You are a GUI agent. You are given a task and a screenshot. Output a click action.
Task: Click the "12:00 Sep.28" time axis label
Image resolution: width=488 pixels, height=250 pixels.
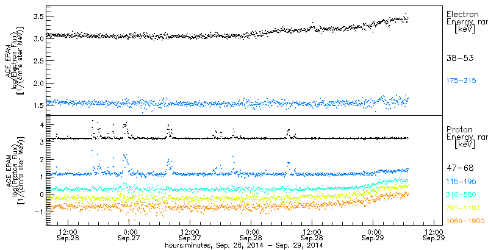[x=312, y=235]
